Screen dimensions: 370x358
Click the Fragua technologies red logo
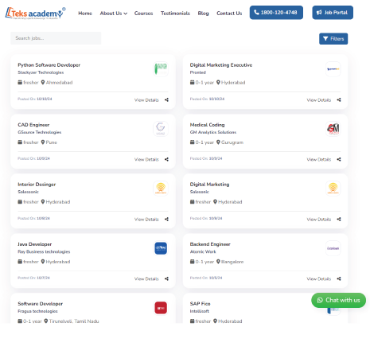tap(161, 308)
